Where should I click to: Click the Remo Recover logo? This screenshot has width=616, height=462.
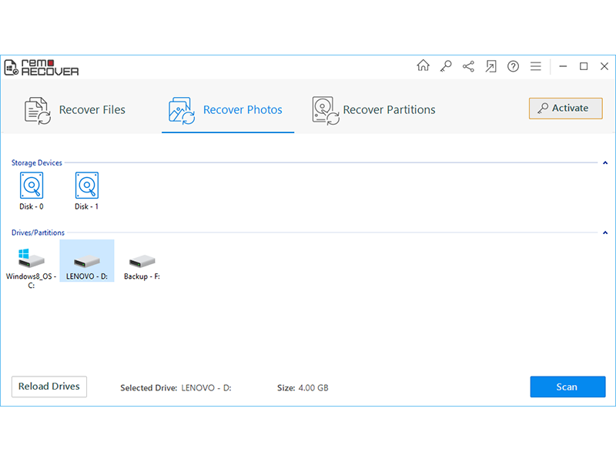point(42,68)
